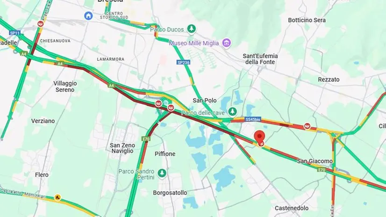Click the Rezzato town label
This screenshot has height=217, width=386.
329,80
